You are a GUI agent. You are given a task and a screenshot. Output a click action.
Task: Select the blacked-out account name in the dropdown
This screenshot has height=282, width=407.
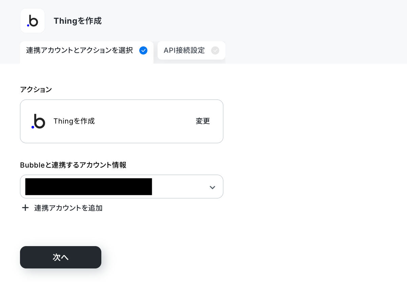[x=88, y=187]
